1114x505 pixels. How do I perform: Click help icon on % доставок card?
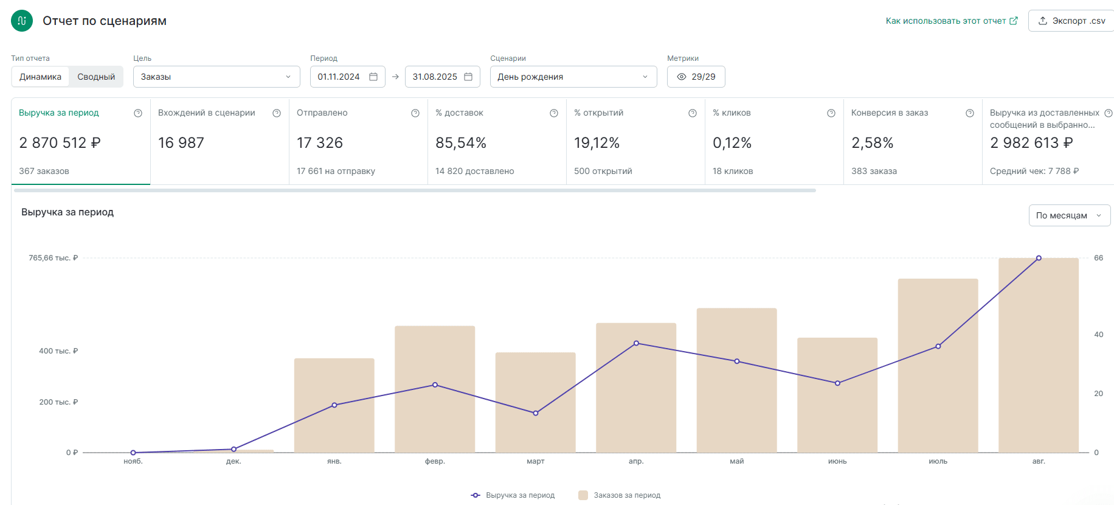pyautogui.click(x=554, y=113)
